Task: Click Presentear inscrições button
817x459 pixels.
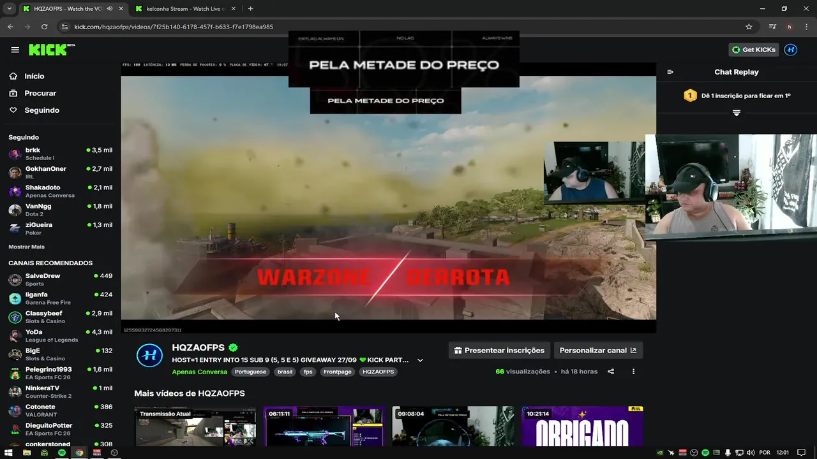Action: 499,350
